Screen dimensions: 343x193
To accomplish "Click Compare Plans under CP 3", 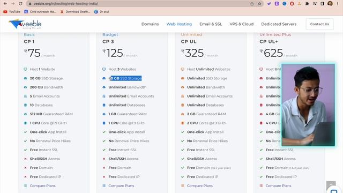I will [121, 185].
